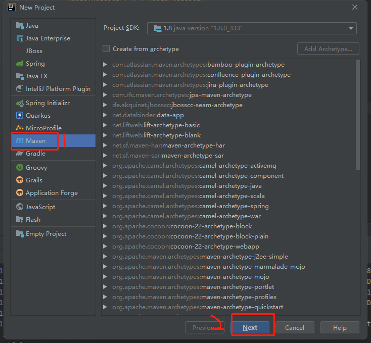This screenshot has width=371, height=343.
Task: Select camel-archetype-java row
Action: tap(228, 186)
